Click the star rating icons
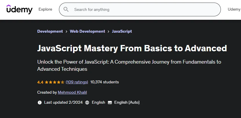Screen dimensions: 241x118 point(55,82)
